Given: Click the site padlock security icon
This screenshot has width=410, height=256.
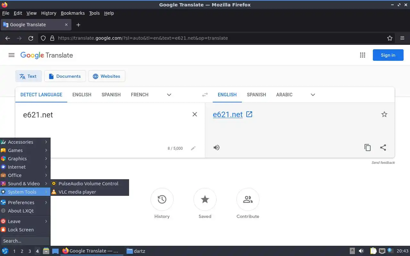Looking at the screenshot, I should pyautogui.click(x=52, y=38).
